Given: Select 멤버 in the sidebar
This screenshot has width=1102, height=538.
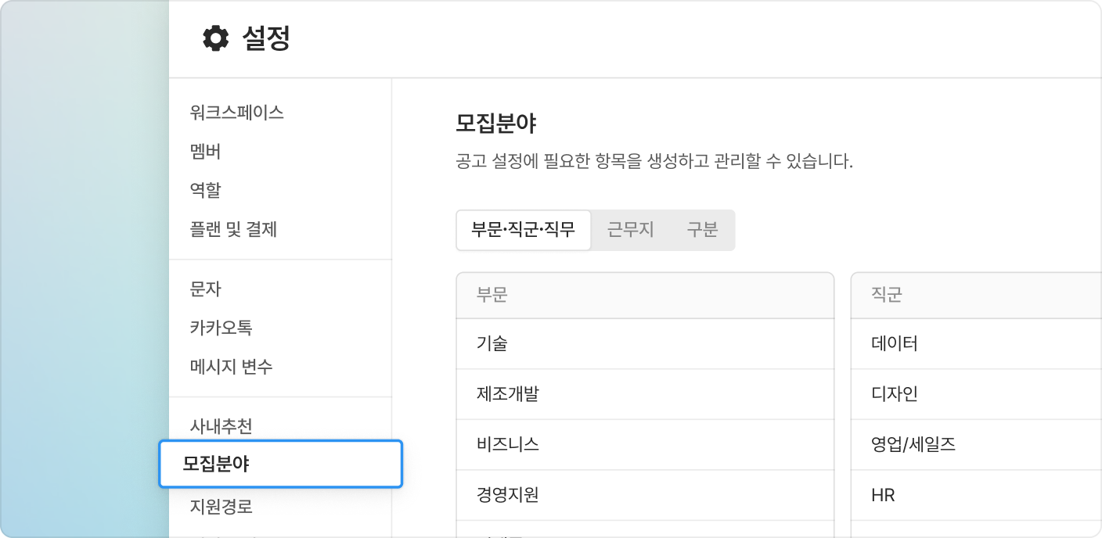Looking at the screenshot, I should pyautogui.click(x=205, y=152).
